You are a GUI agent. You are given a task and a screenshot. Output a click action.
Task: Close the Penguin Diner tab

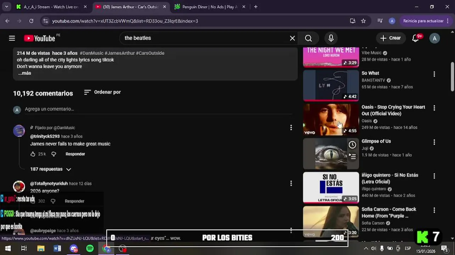(243, 7)
